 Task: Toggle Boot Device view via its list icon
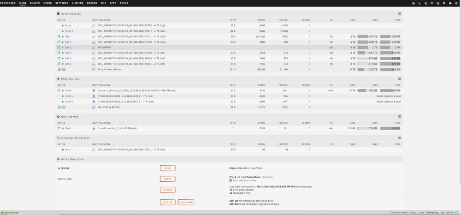[399, 116]
